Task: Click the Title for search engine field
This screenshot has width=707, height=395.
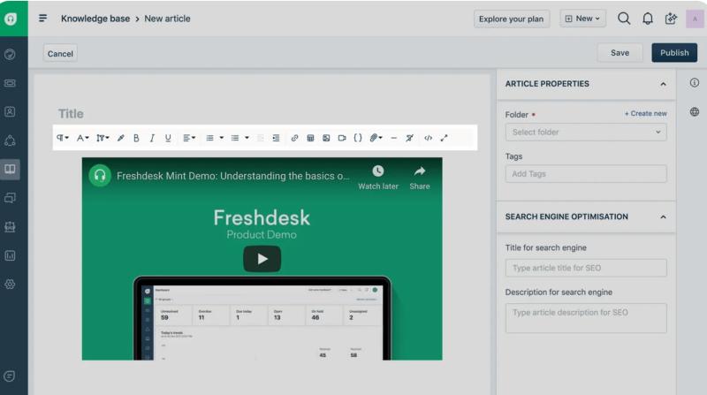Action: click(586, 268)
